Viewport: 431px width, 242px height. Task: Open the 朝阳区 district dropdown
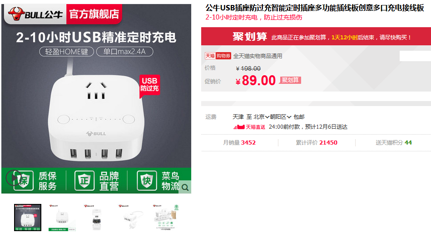[280, 117]
